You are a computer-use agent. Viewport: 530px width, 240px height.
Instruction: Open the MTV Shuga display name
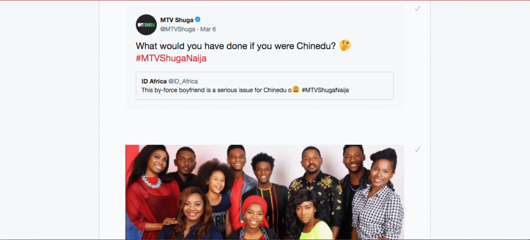(177, 20)
